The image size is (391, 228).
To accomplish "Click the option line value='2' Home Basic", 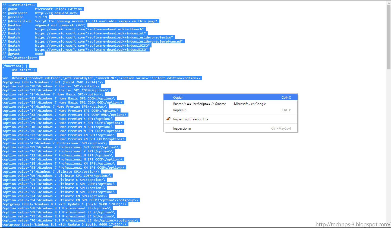I will (x=53, y=94).
